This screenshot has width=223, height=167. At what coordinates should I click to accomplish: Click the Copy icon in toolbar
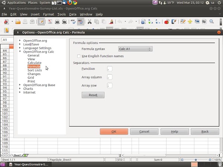(x=97, y=22)
